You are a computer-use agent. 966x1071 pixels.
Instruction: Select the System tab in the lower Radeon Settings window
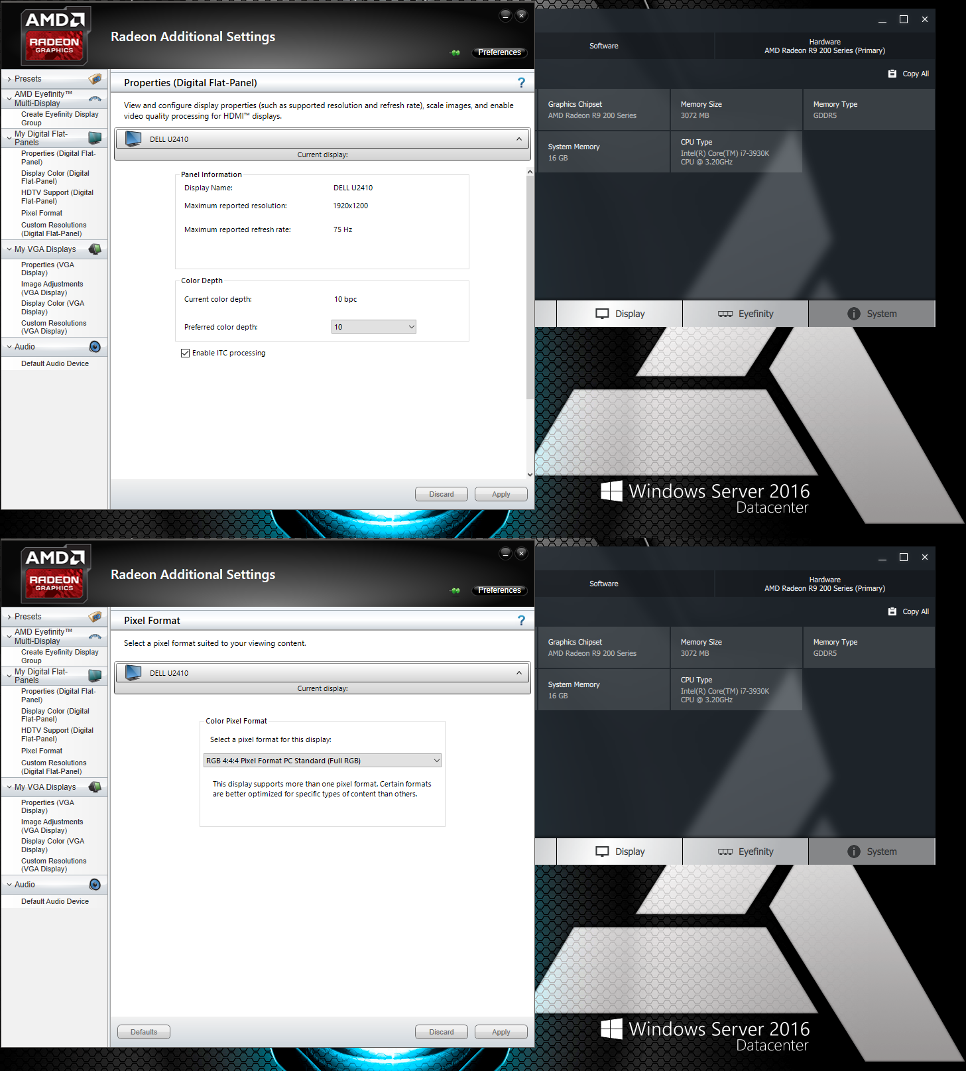click(x=872, y=851)
